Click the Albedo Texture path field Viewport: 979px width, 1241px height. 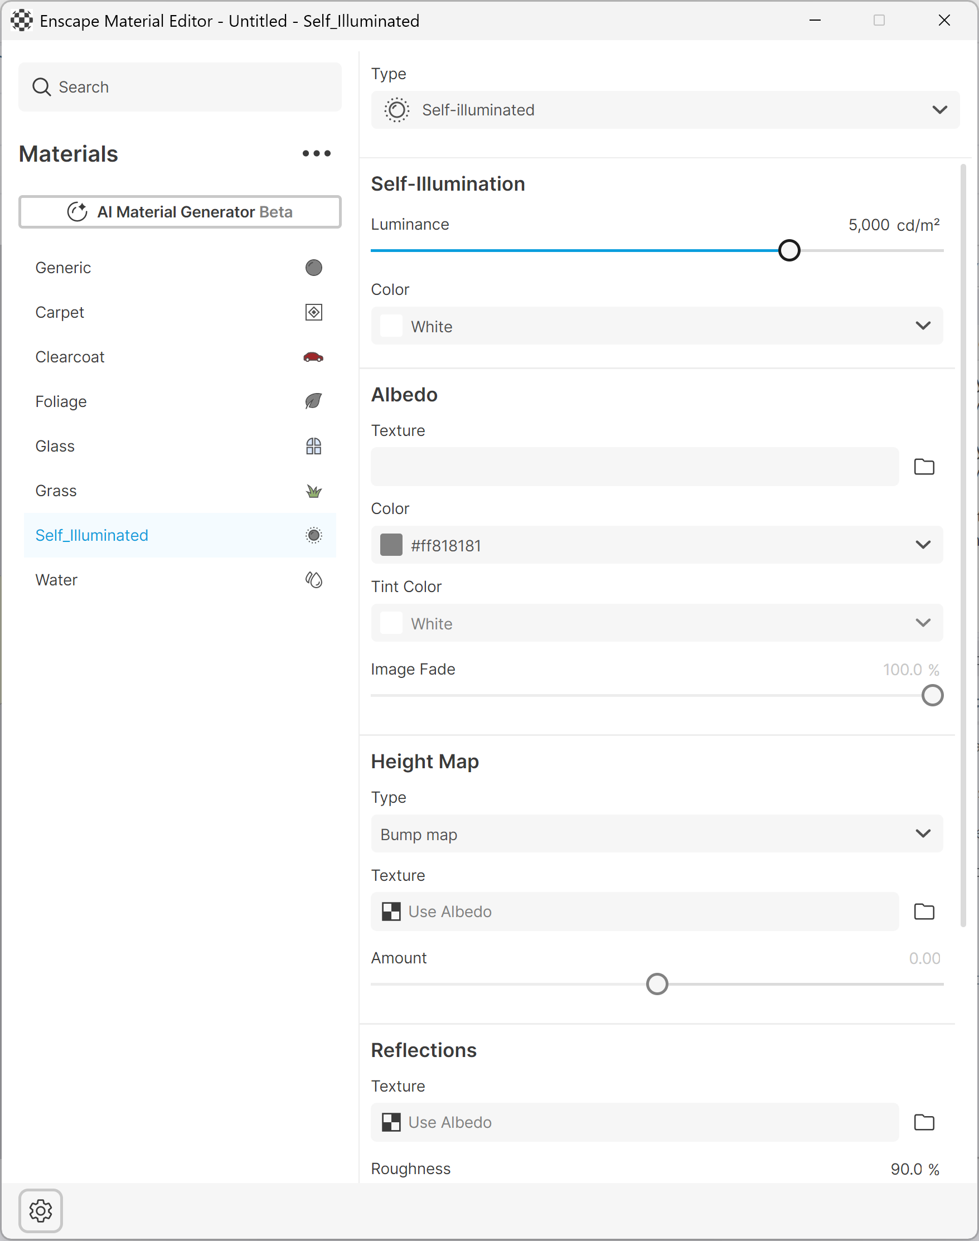(634, 467)
